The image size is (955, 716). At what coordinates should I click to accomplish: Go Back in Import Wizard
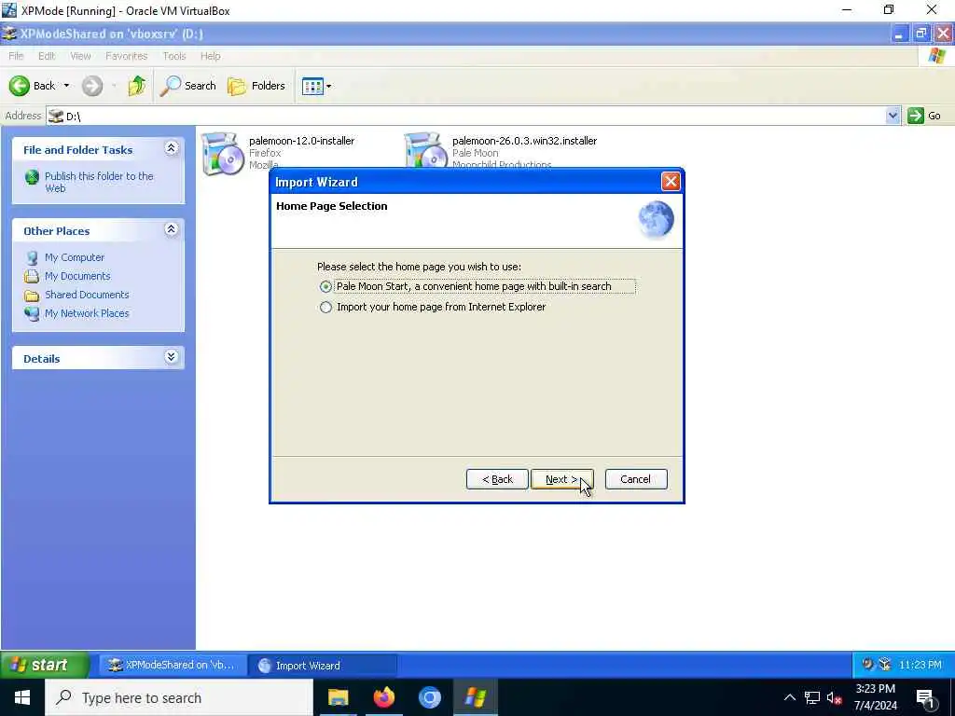497,479
